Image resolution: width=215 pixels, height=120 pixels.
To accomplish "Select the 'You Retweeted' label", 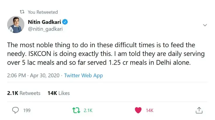I will click(x=43, y=12).
